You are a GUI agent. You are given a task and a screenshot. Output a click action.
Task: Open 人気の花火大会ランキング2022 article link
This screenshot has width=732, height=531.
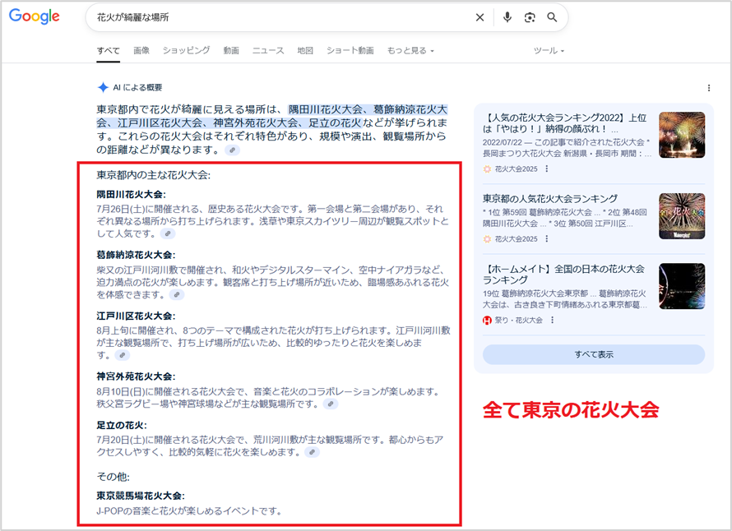pyautogui.click(x=564, y=123)
